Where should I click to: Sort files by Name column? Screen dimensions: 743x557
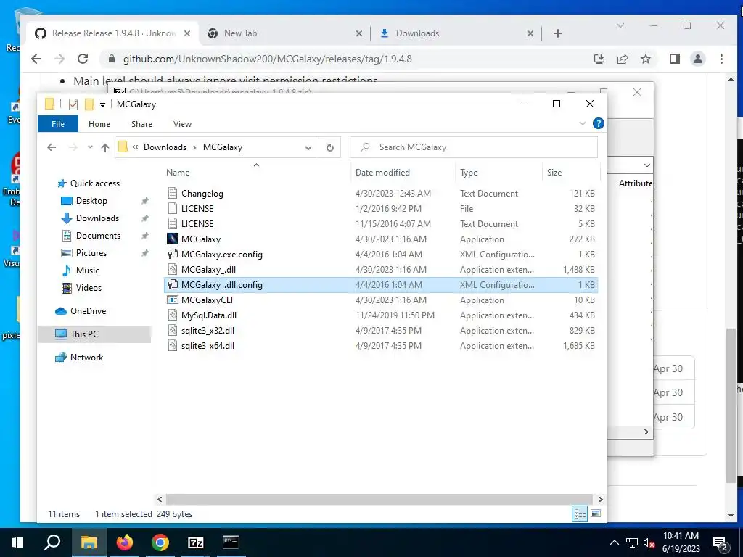click(256, 173)
